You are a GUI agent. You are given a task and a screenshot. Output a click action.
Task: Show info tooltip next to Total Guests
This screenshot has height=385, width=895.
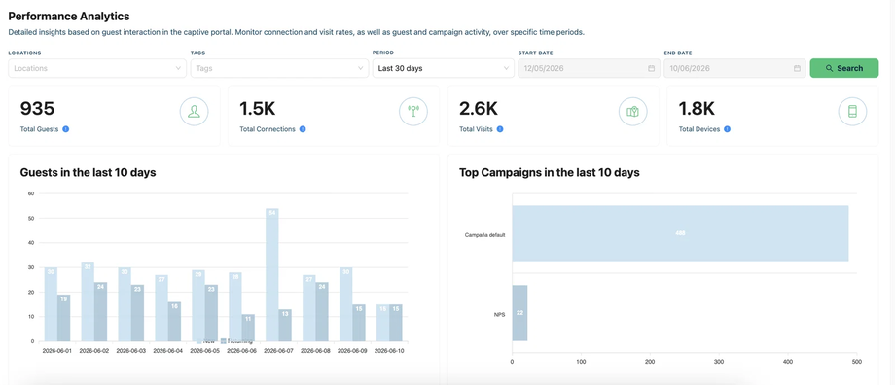coord(65,129)
